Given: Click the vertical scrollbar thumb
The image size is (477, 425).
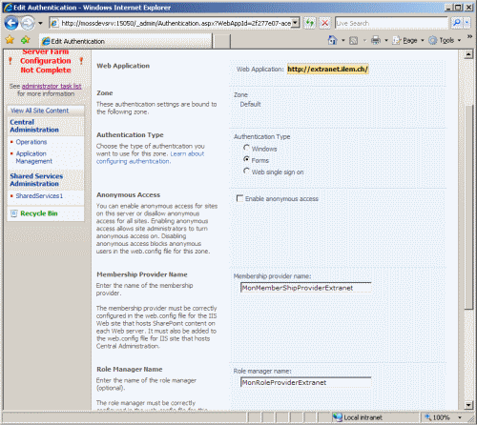Looking at the screenshot, I should click(x=468, y=207).
